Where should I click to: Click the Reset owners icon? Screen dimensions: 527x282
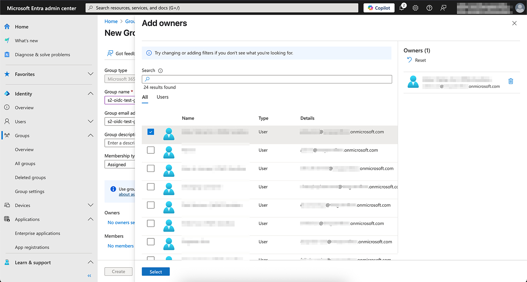[x=409, y=60]
